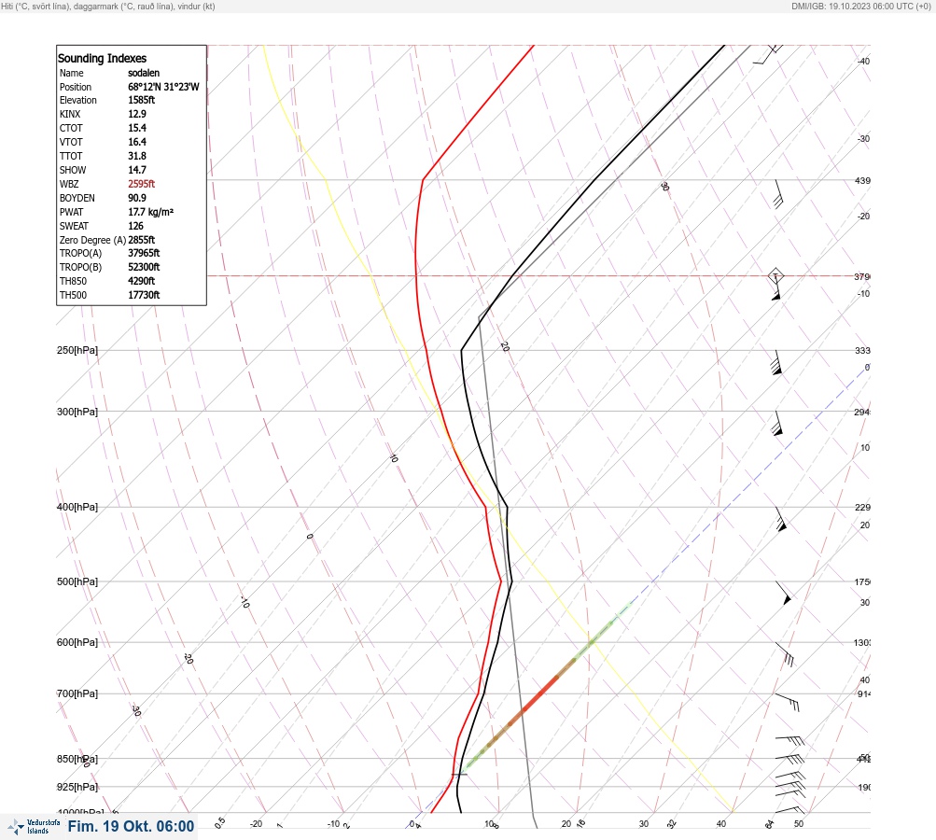The height and width of the screenshot is (840, 936).
Task: Select the station name 'sodalen'
Action: click(144, 73)
